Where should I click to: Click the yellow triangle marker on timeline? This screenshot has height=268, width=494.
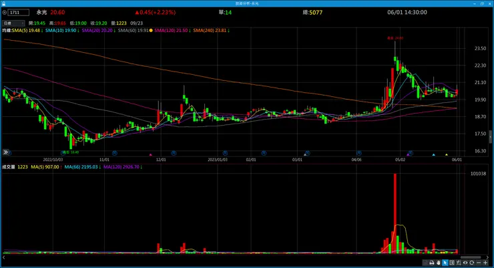(447, 155)
